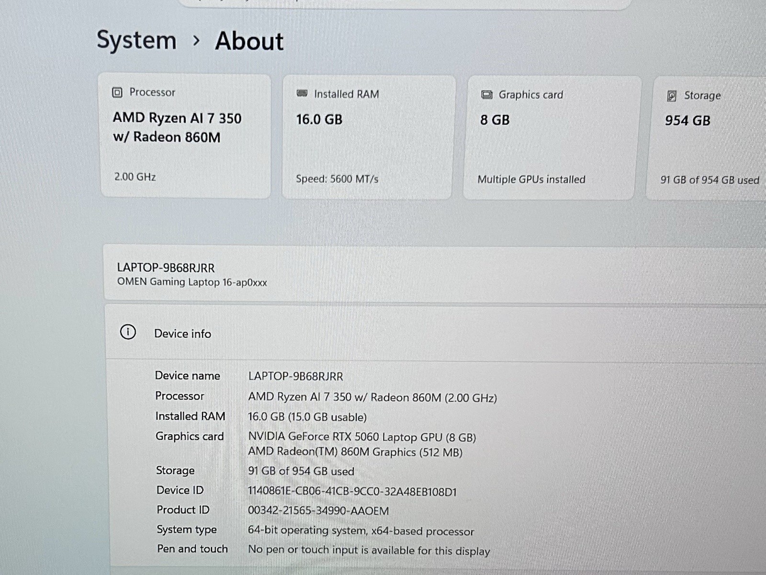Click the Storage label in Device info
The image size is (766, 575).
pos(175,471)
